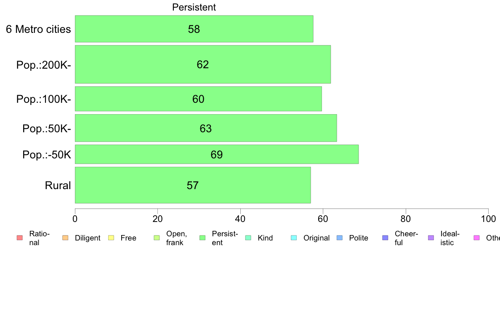The image size is (500, 310).
Task: Click the Pop.:100K- bar showing 60
Action: pyautogui.click(x=198, y=99)
